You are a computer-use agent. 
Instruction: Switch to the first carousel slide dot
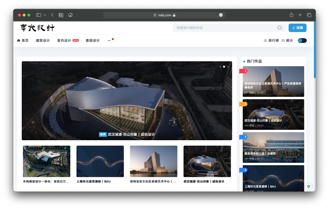coord(220,67)
